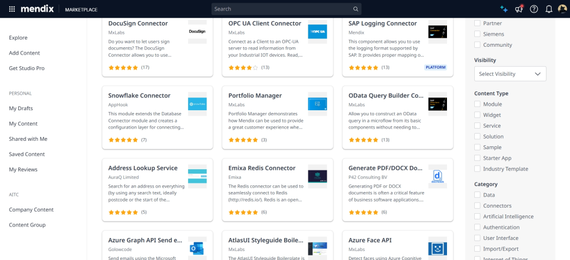Toggle the Partner checkbox
Viewport: 570px width, 260px height.
[x=477, y=23]
